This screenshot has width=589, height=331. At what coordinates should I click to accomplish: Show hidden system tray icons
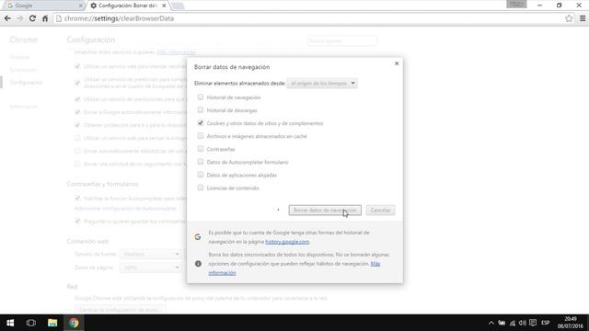pyautogui.click(x=491, y=323)
